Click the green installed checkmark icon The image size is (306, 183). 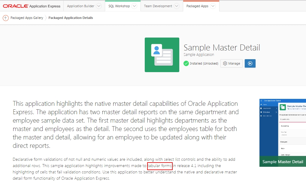coord(186,63)
